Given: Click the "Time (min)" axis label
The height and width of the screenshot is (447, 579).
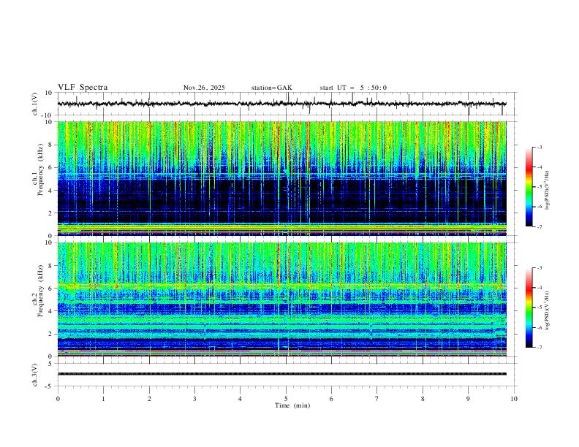Looking at the screenshot, I should click(292, 405).
